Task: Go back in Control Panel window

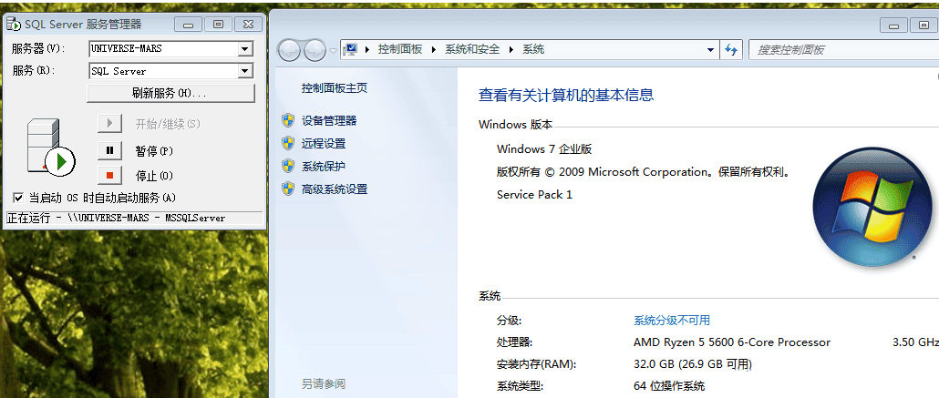Action: 289,50
